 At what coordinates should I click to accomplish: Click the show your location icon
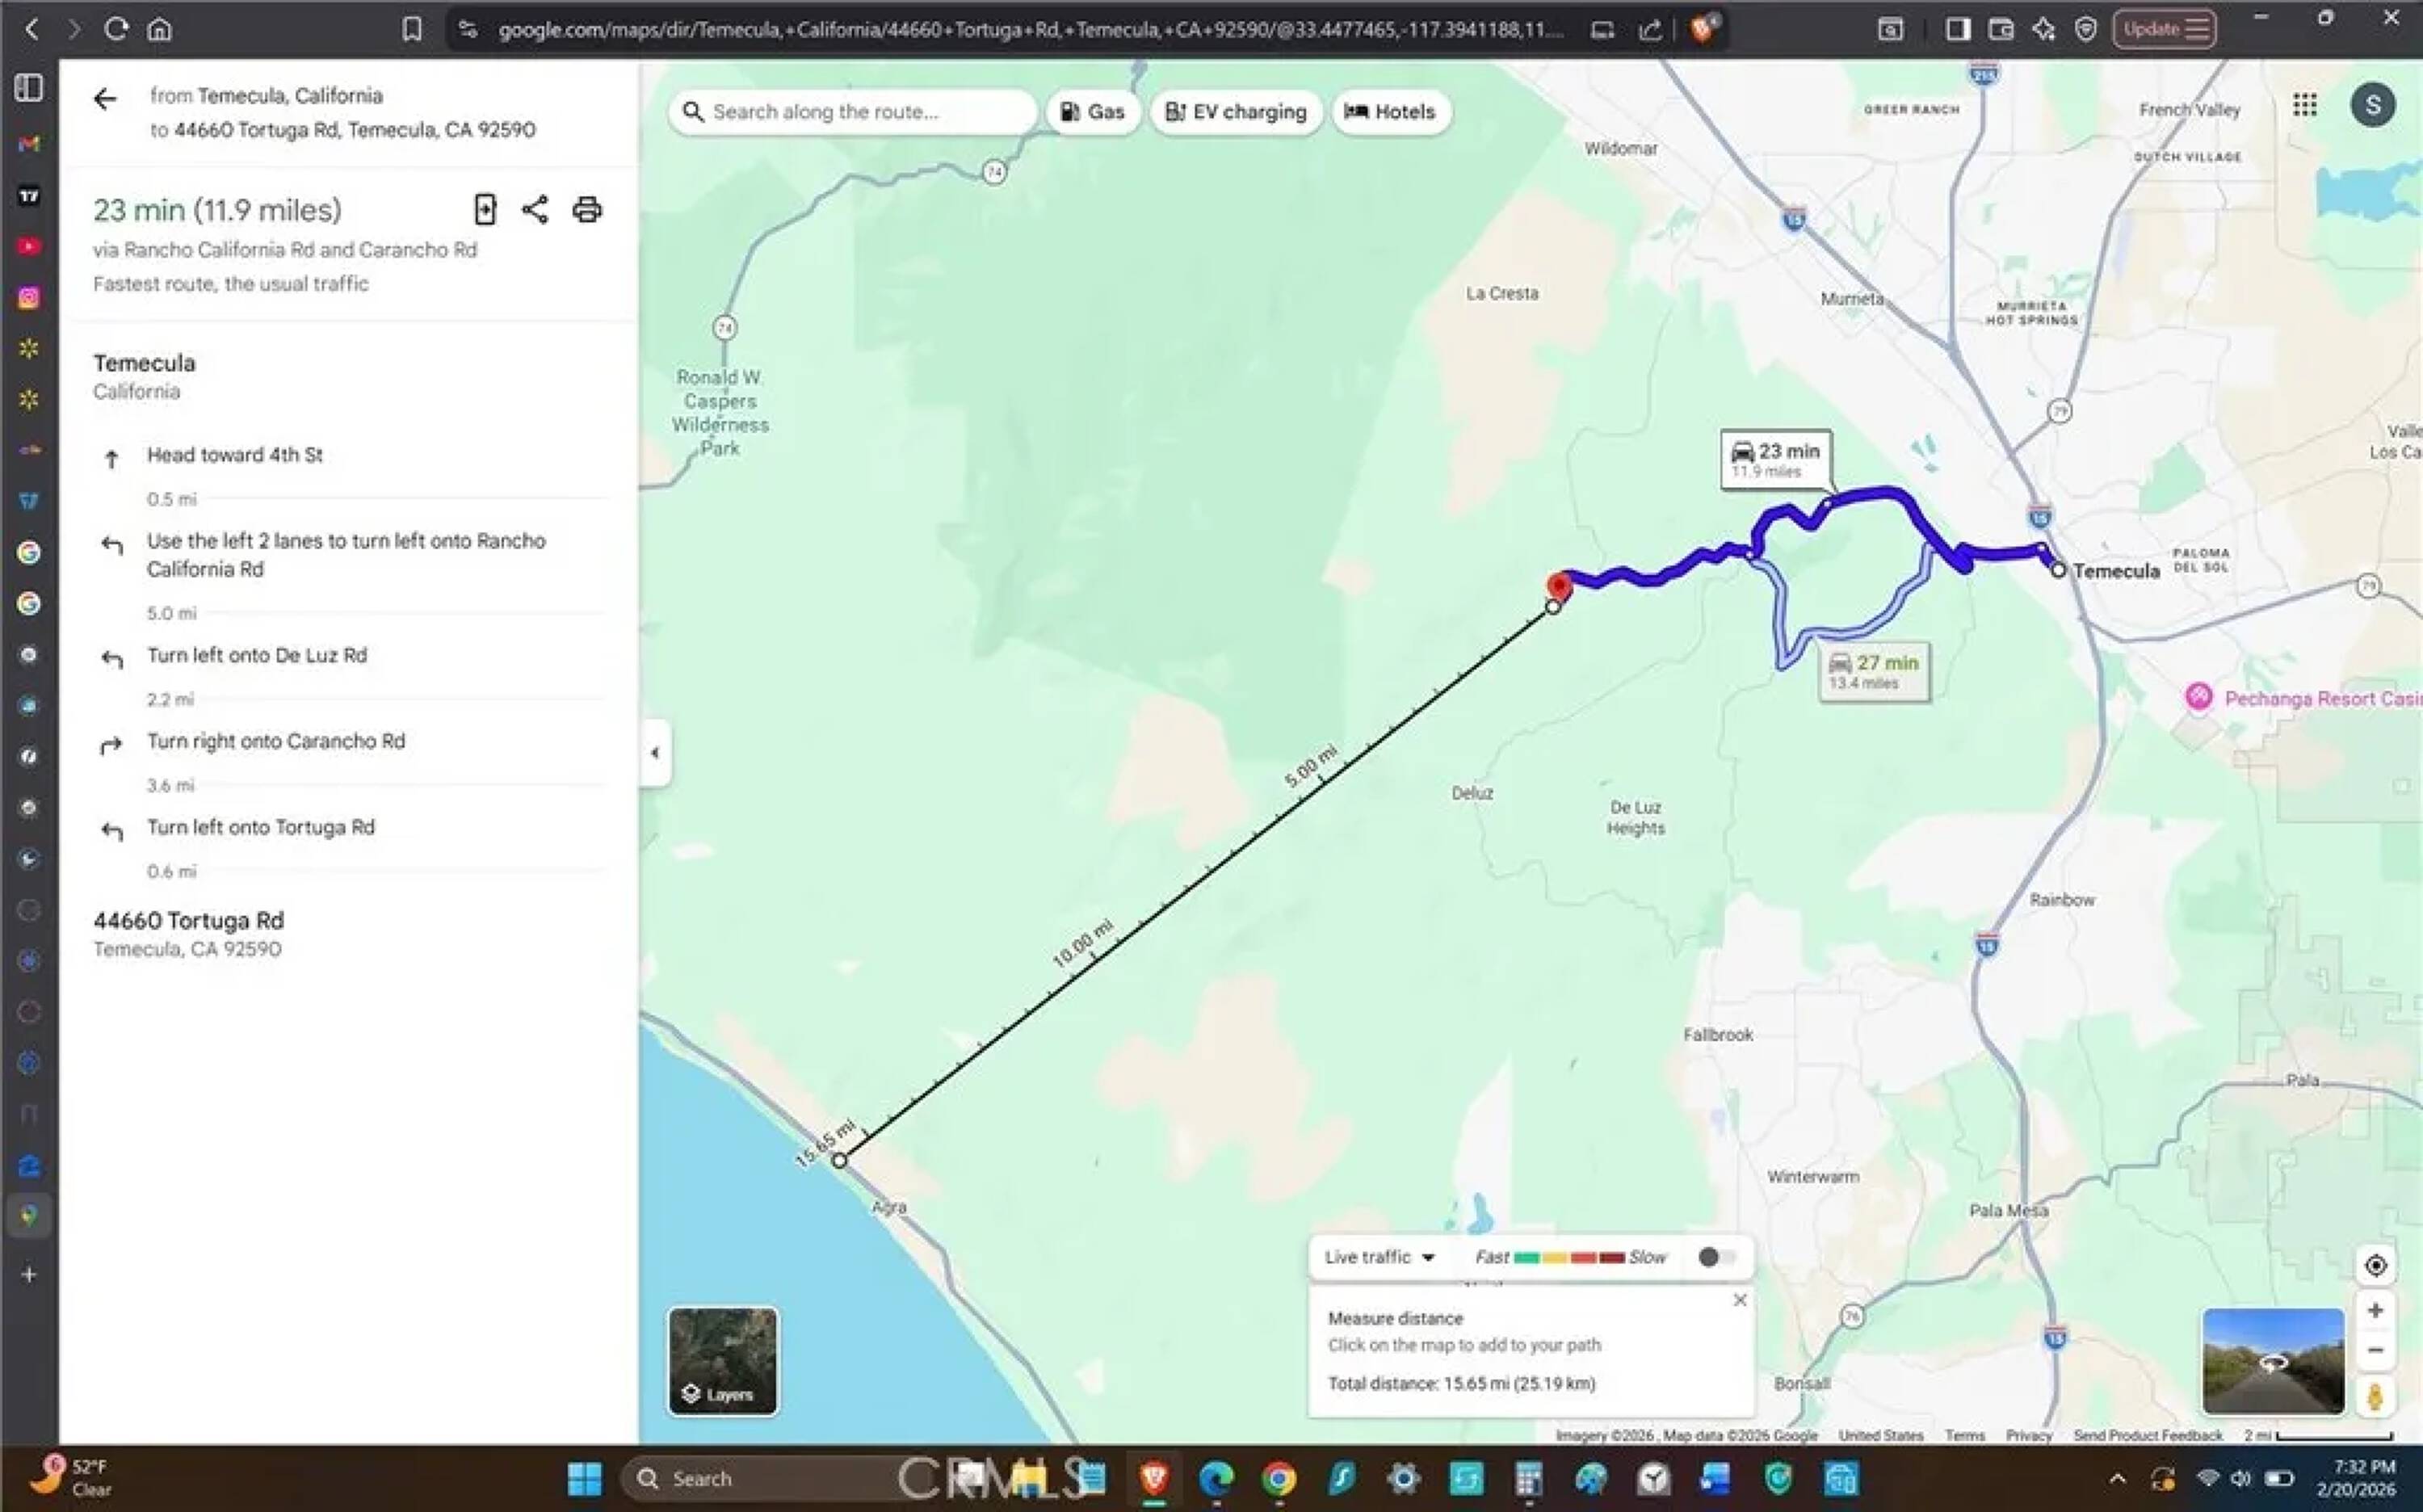click(2375, 1265)
